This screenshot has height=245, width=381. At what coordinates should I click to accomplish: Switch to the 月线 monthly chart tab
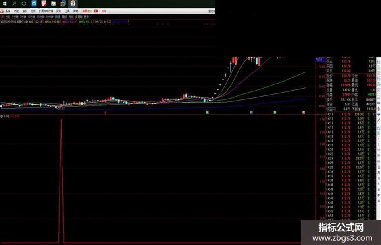(x=71, y=17)
